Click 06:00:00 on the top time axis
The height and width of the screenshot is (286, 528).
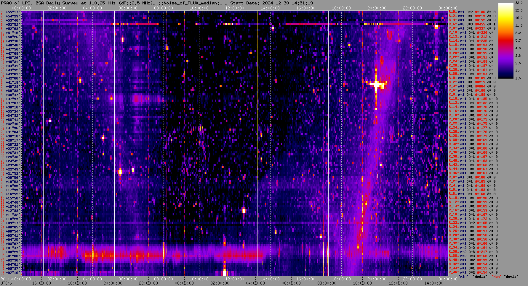pyautogui.click(x=128, y=8)
